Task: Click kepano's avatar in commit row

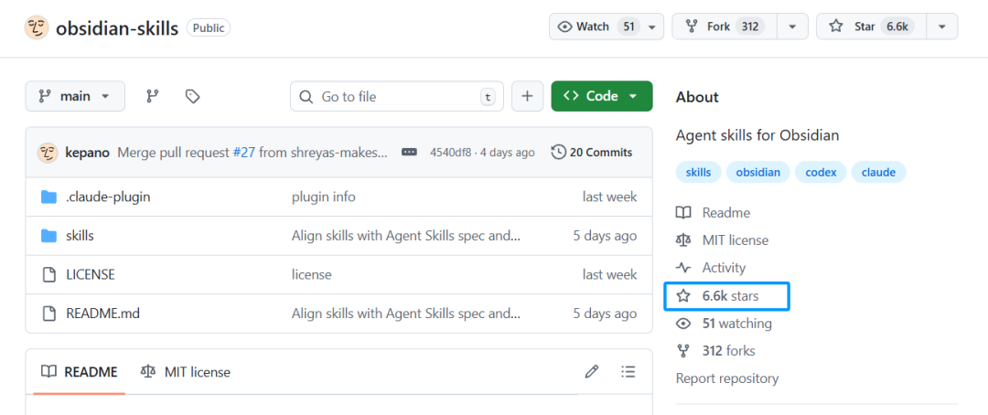Action: (48, 153)
